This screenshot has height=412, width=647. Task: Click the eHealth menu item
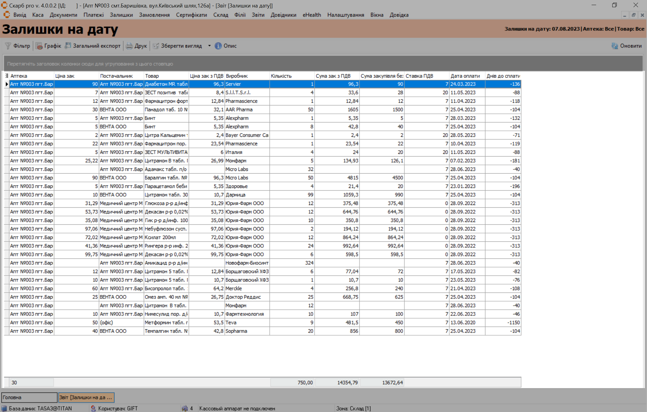(312, 15)
